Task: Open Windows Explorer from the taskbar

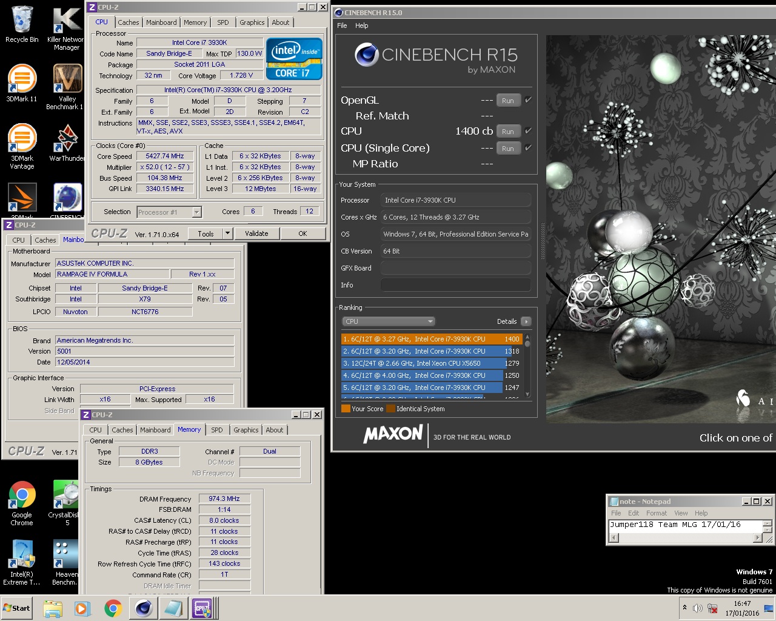Action: 53,608
